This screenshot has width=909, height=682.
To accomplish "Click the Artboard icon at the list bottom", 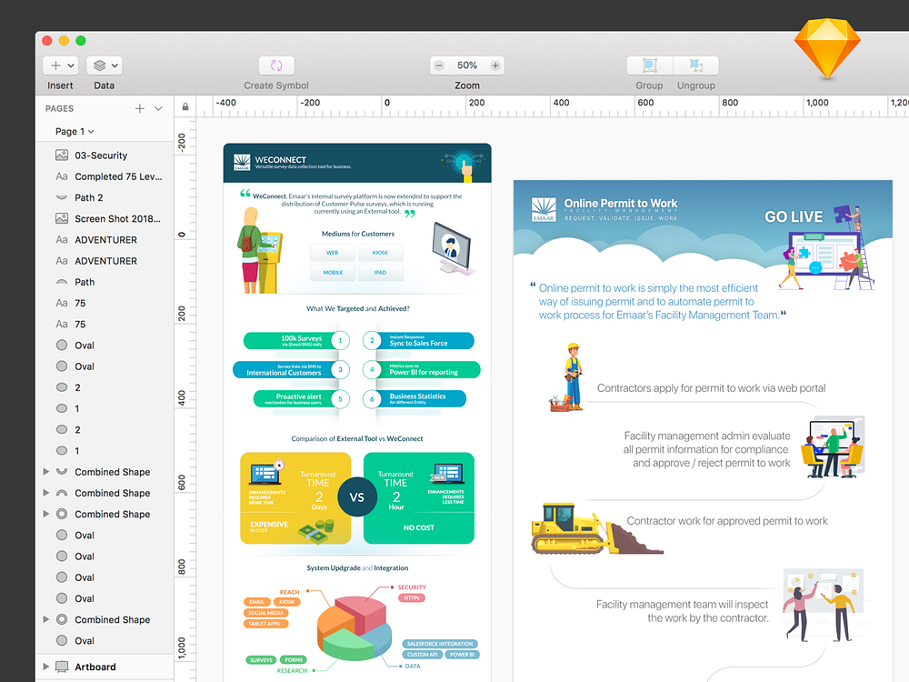I will tap(62, 666).
